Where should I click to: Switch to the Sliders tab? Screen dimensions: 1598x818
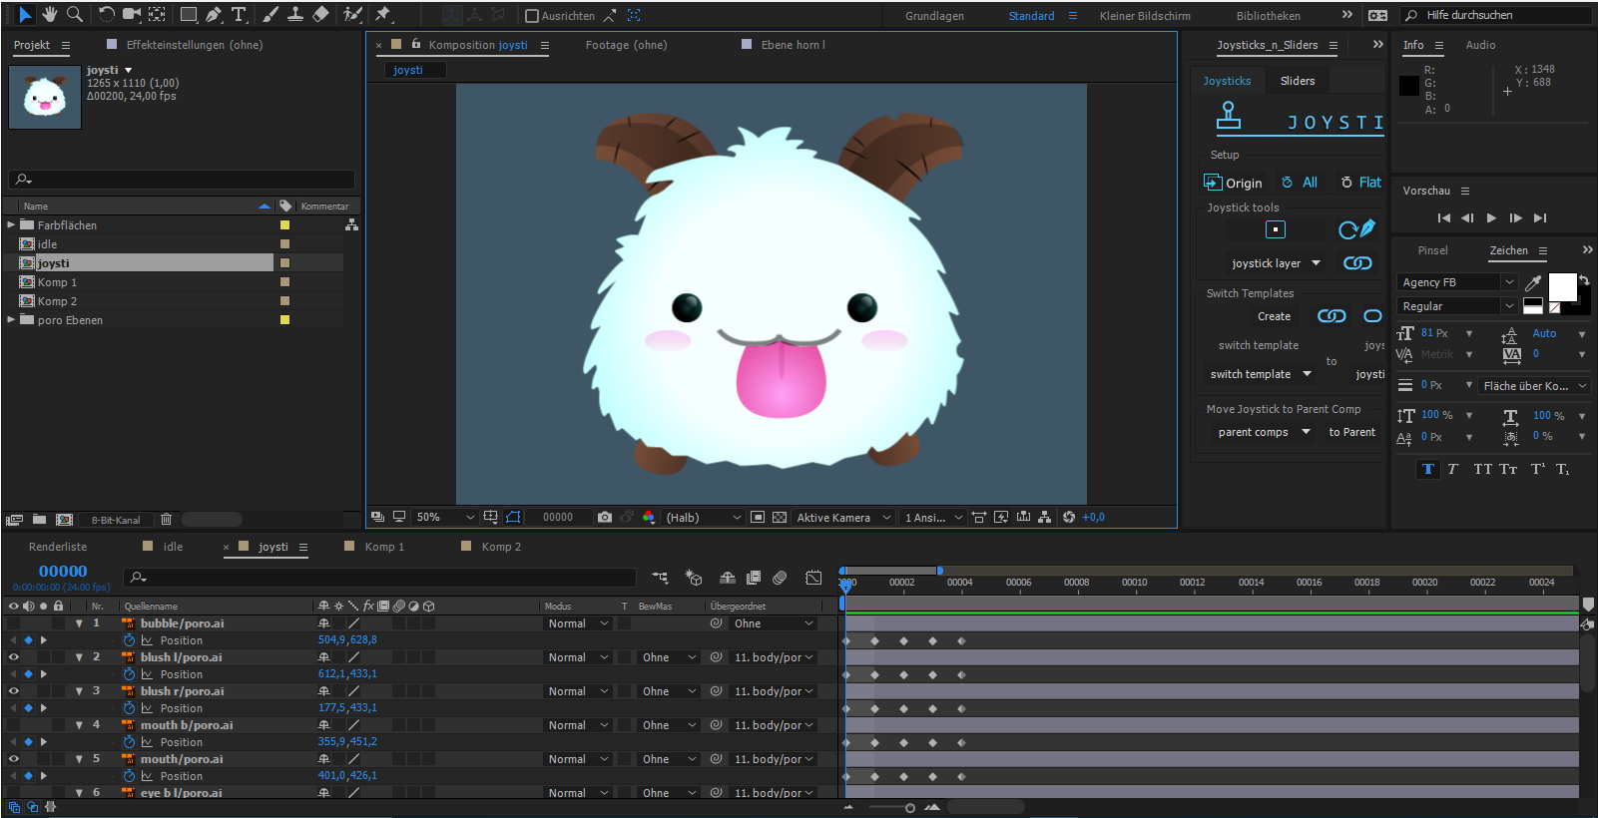pos(1298,81)
